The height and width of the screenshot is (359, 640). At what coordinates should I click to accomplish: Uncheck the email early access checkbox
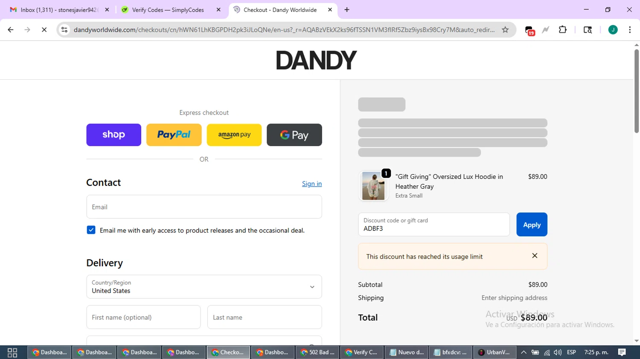[x=91, y=230]
